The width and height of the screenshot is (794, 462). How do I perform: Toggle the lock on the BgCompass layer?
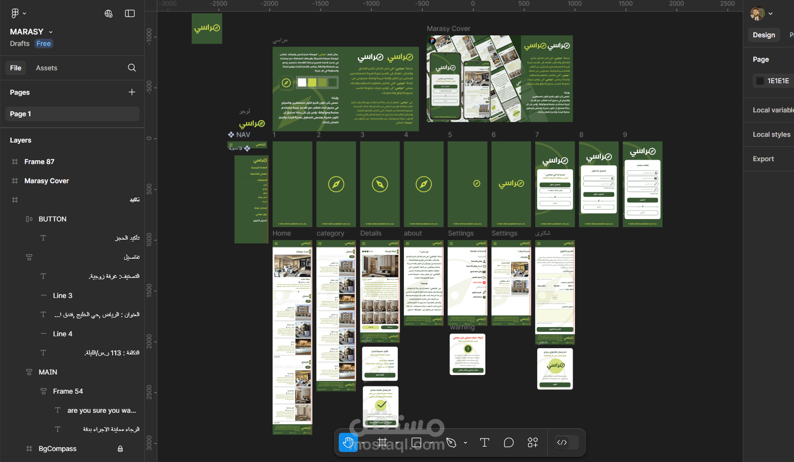[120, 449]
